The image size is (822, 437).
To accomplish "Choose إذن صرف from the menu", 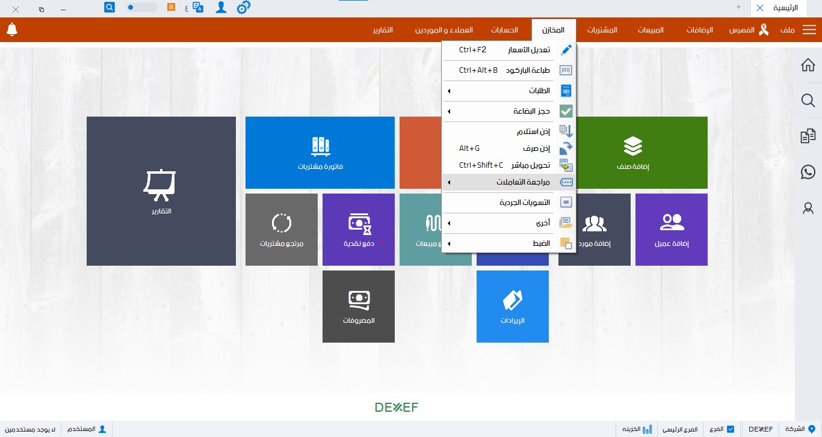I will 508,148.
